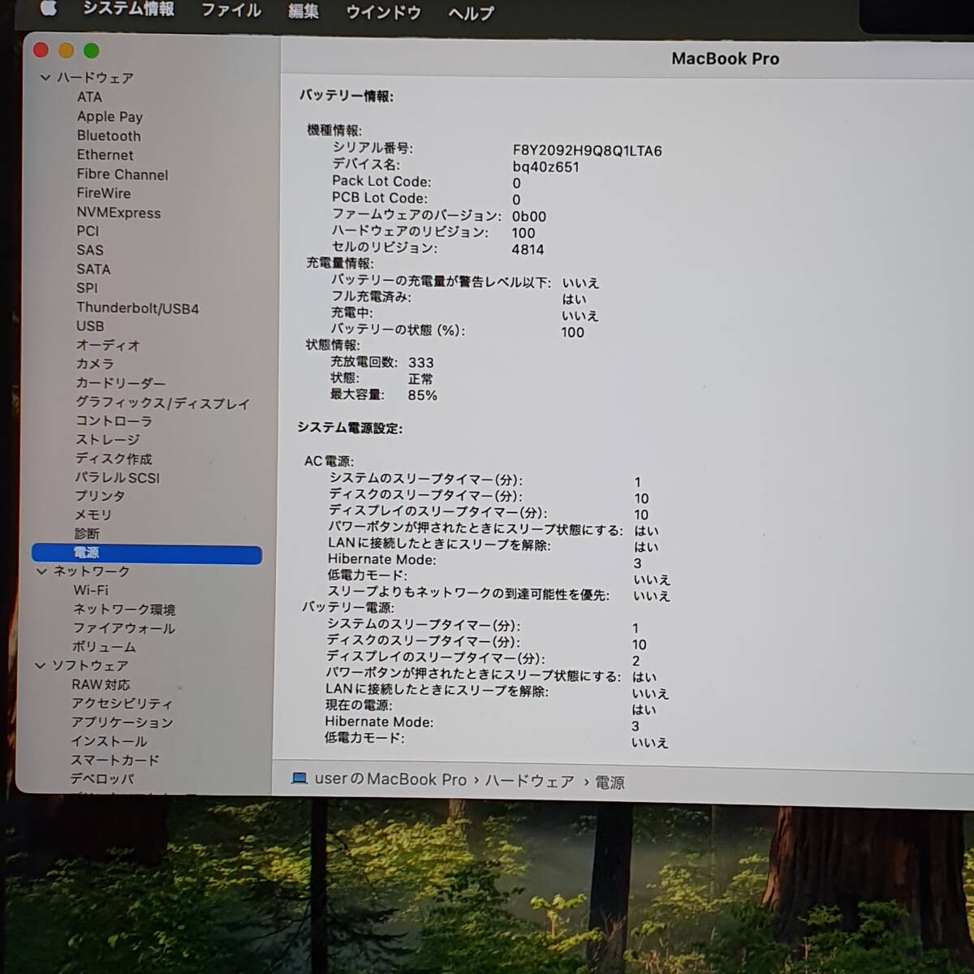974x974 pixels.
Task: Collapse the ハードウェア section chevron
Action: (45, 78)
